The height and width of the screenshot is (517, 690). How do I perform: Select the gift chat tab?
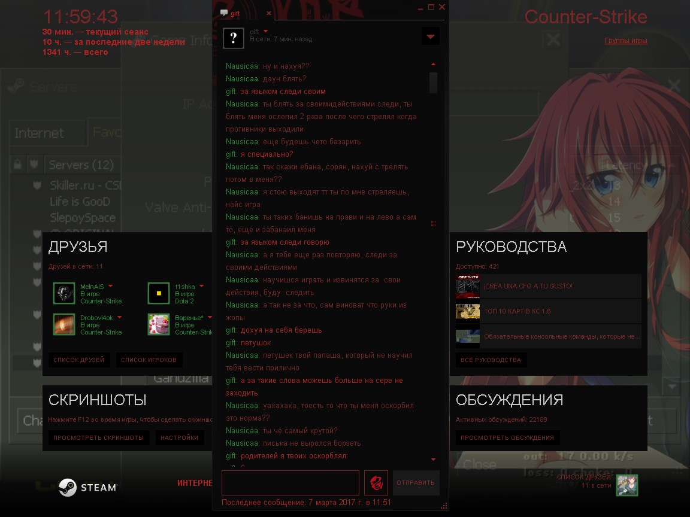tap(246, 13)
